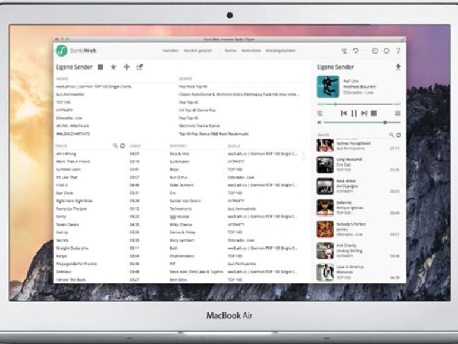Select the track It's Like That

click(67, 177)
